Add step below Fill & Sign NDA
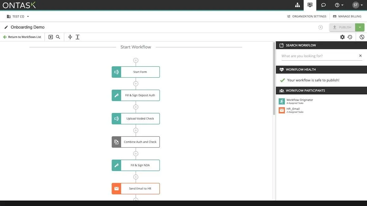Image resolution: width=367 pixels, height=206 pixels. [x=136, y=177]
